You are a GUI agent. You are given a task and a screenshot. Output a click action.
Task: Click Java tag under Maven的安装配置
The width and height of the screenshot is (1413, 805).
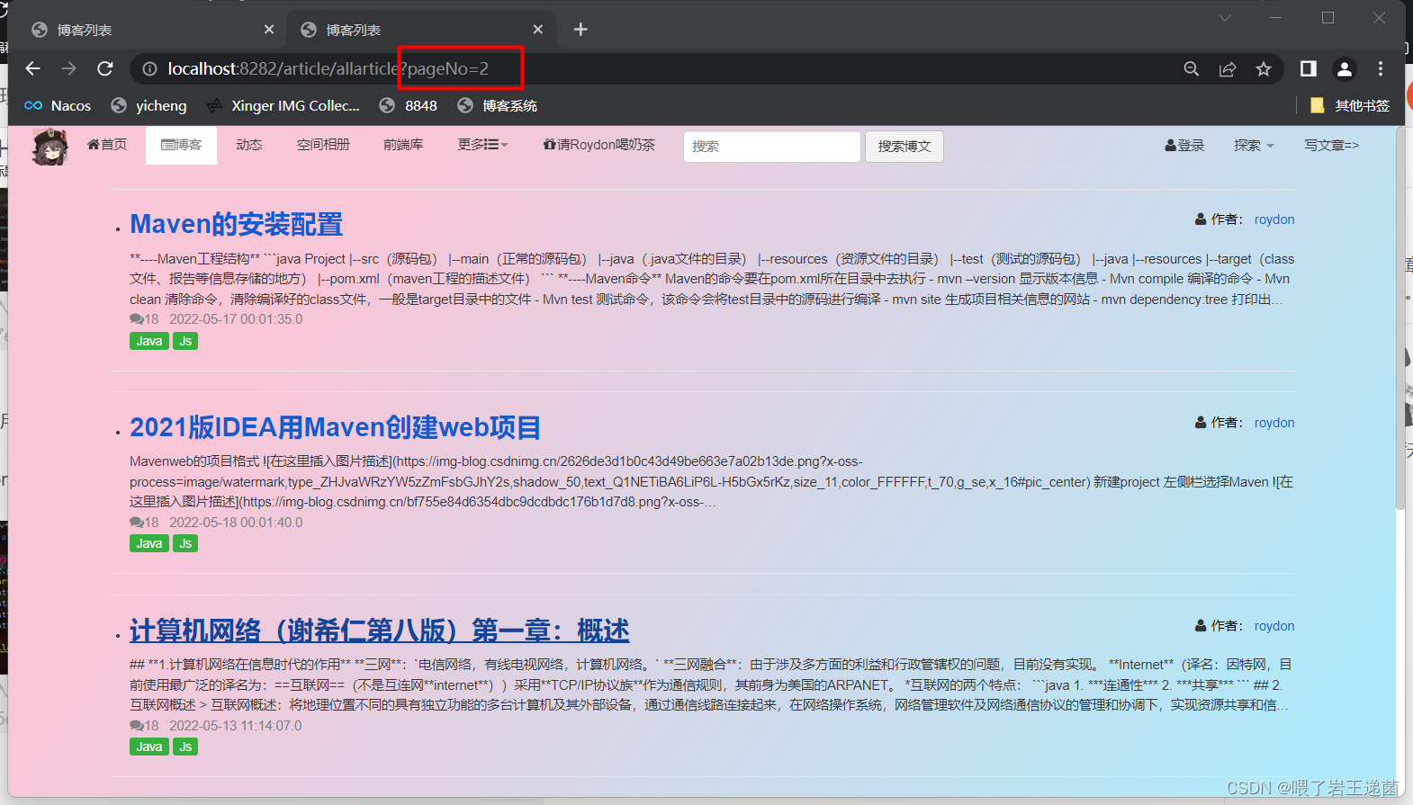[149, 341]
